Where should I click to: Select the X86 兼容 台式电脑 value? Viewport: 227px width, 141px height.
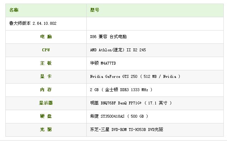click(108, 37)
